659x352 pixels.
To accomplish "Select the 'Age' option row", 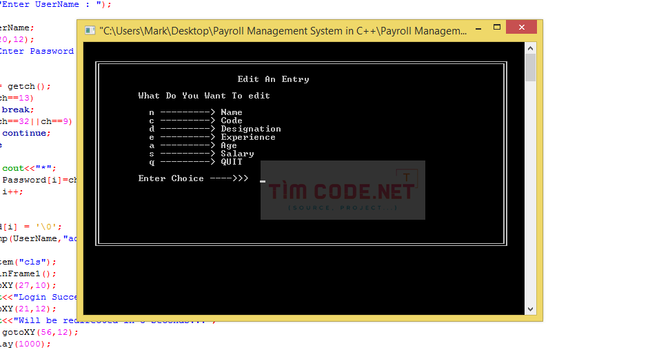I will coord(193,145).
